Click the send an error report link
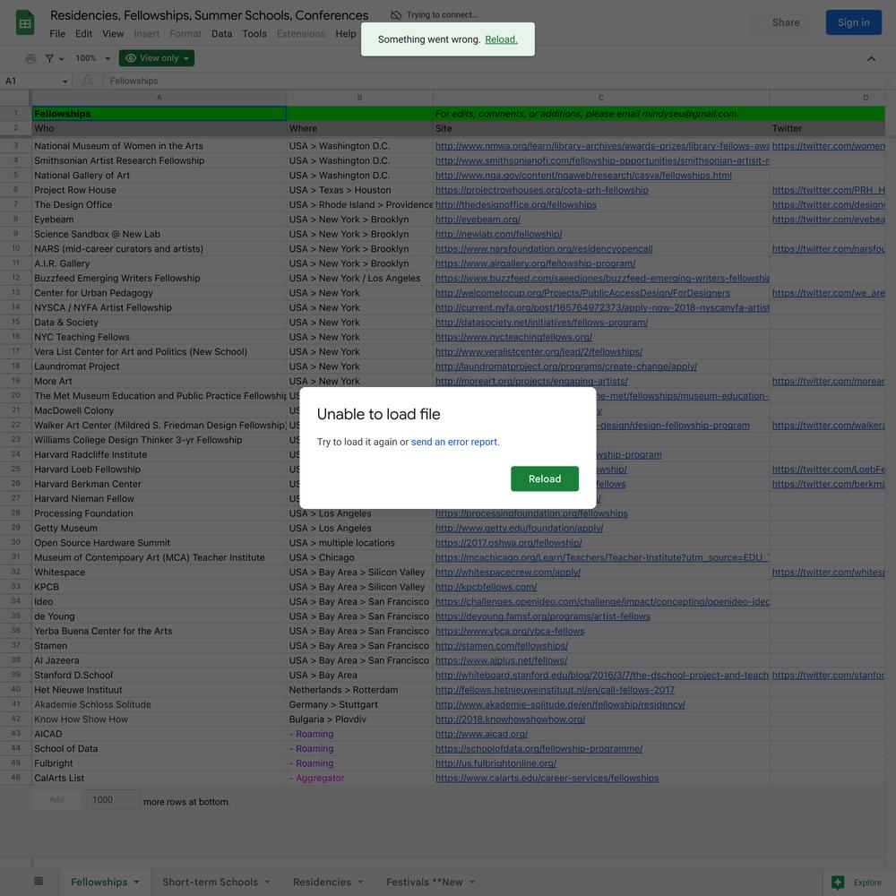 (x=454, y=442)
